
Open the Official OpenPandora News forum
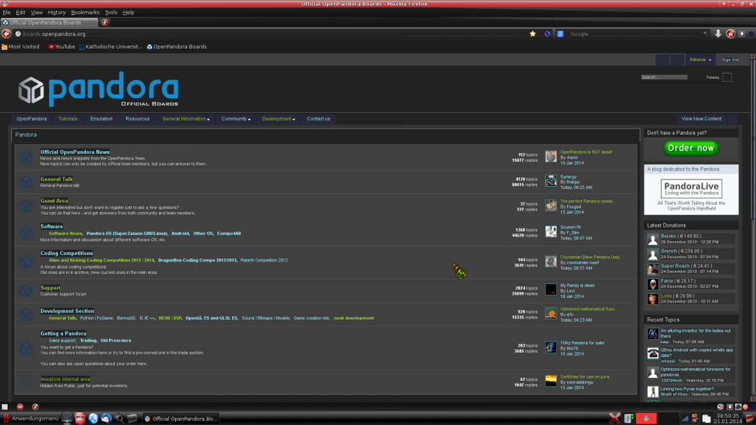[x=75, y=152]
